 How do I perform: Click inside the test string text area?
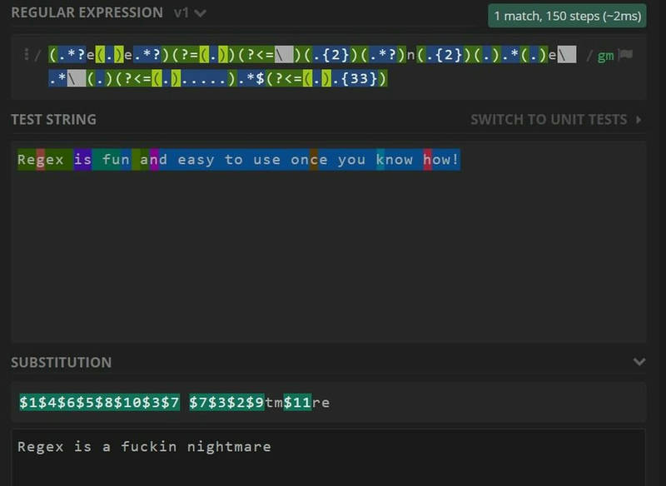(328, 242)
